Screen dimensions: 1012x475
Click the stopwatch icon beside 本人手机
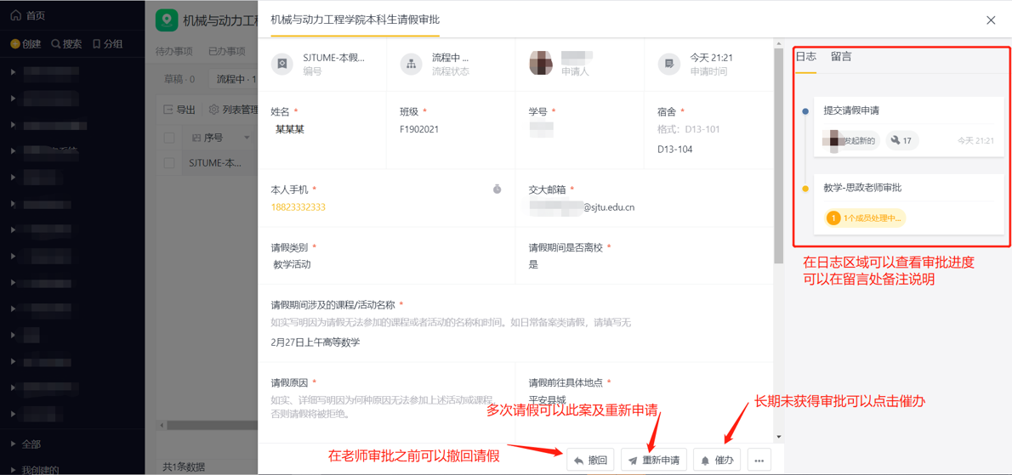point(497,189)
